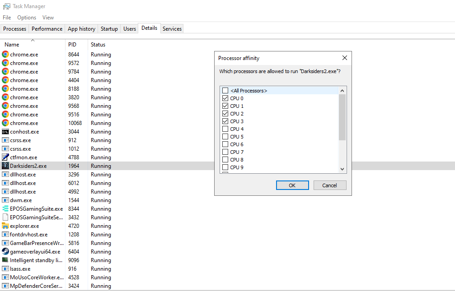Switch to the Services tab
This screenshot has height=291, width=455.
[172, 29]
